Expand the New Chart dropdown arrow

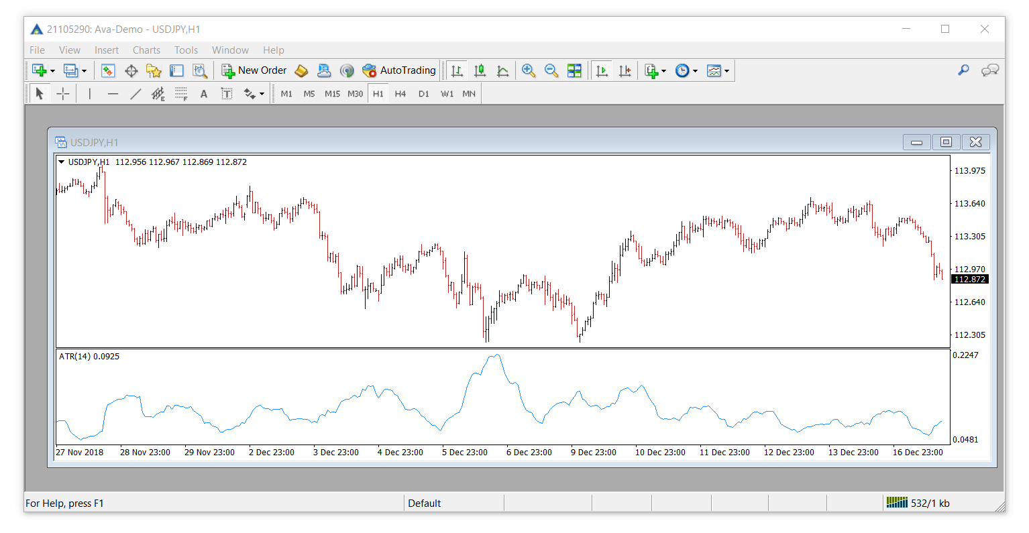[x=52, y=71]
